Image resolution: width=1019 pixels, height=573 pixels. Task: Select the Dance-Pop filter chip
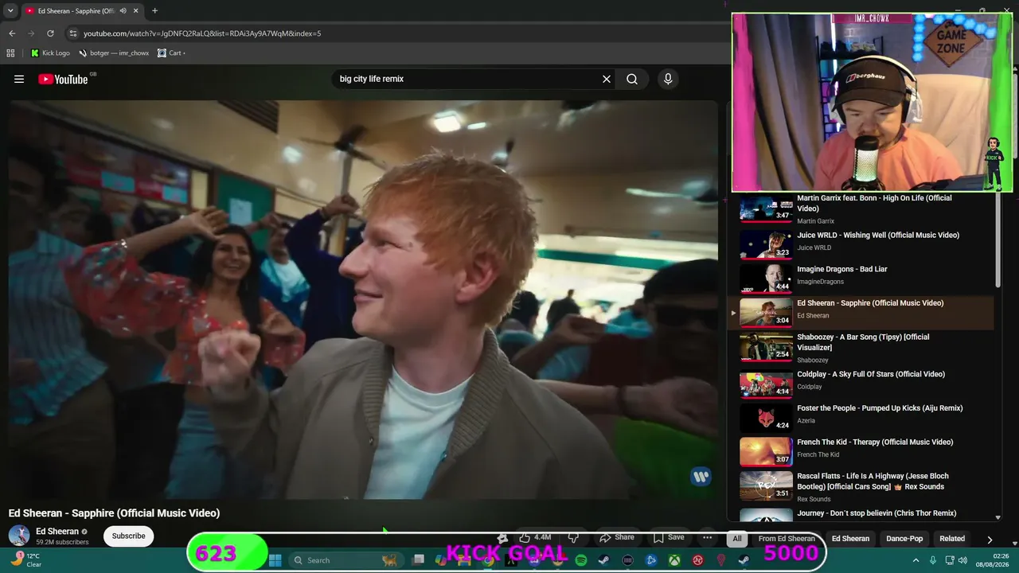pos(904,539)
